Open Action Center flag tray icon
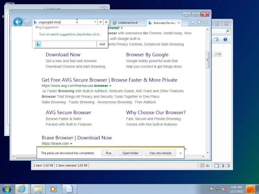 click(x=211, y=189)
